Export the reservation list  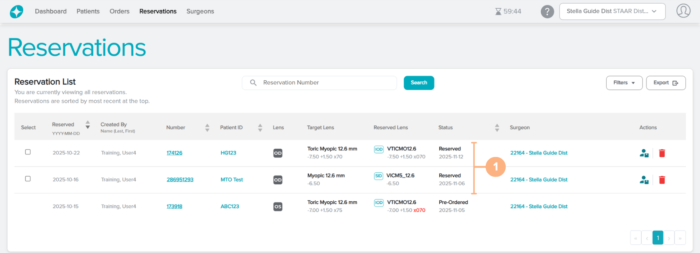[x=665, y=83]
